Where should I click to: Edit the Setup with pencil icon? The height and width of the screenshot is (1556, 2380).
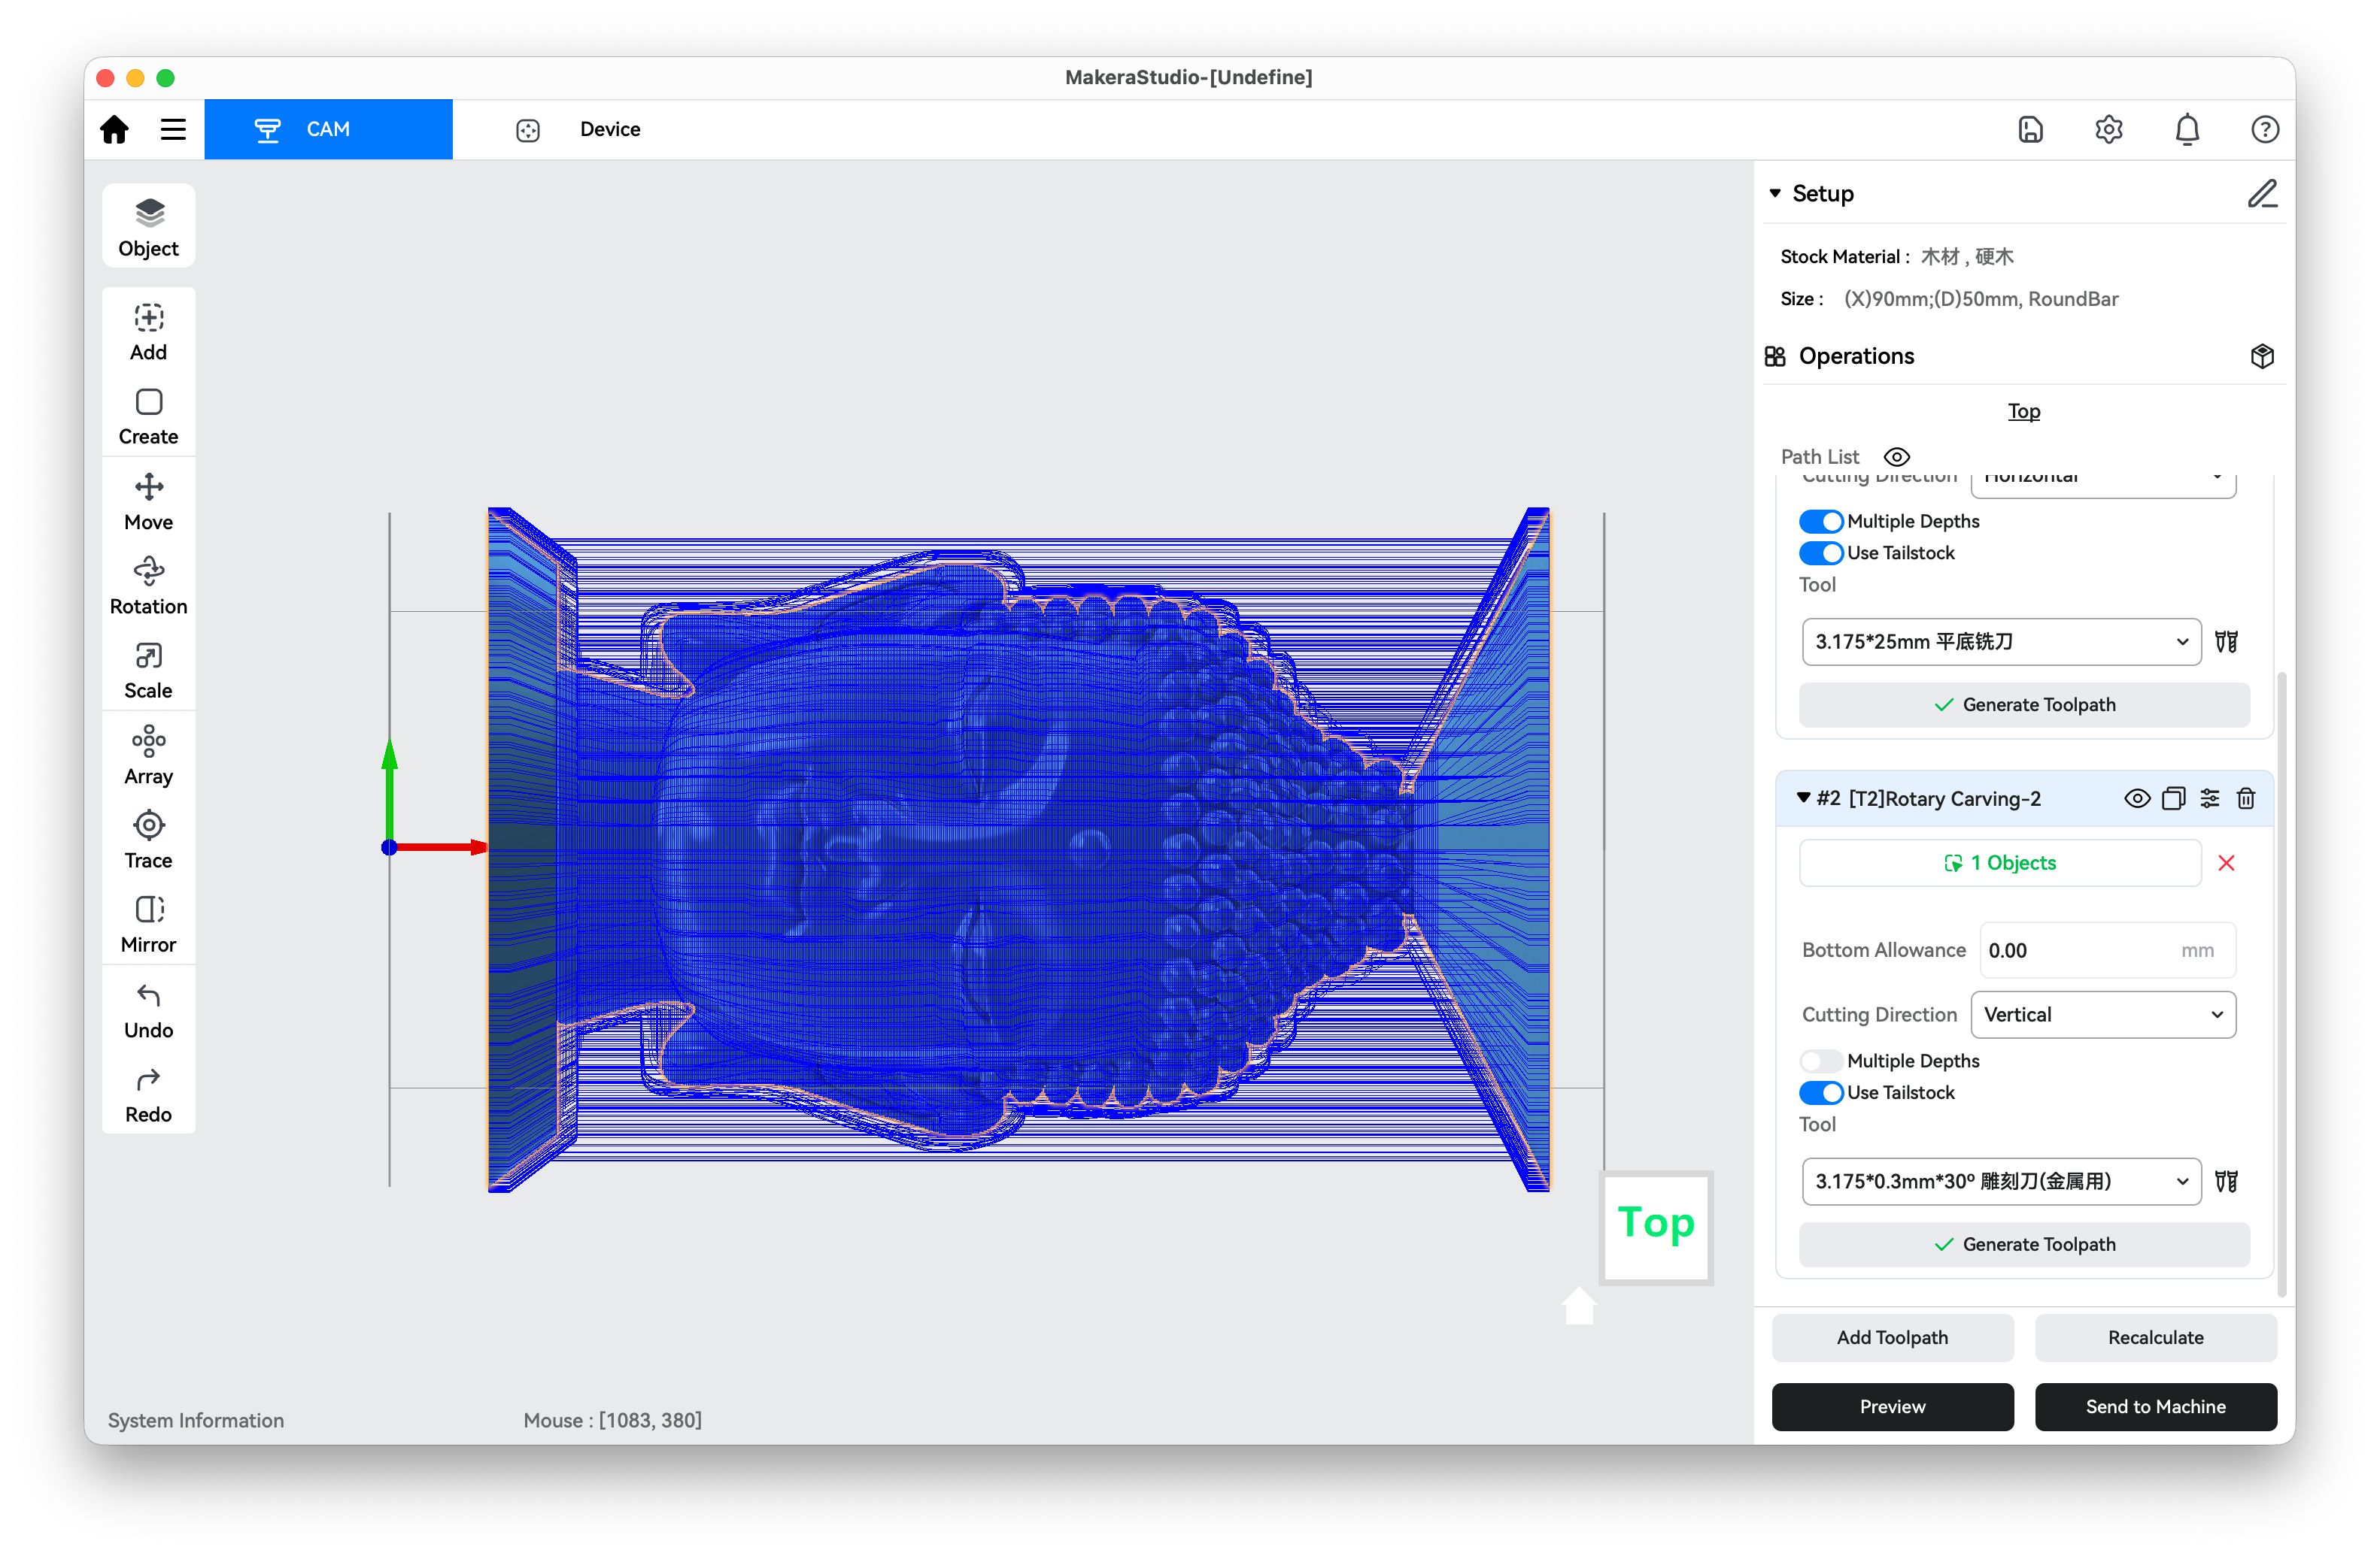(2262, 193)
